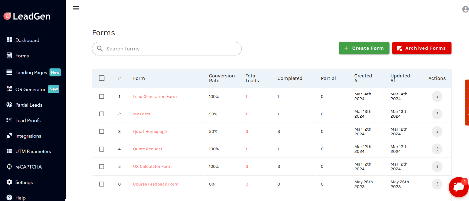The image size is (469, 201).
Task: Open the hamburger menu toggle
Action: point(76,8)
